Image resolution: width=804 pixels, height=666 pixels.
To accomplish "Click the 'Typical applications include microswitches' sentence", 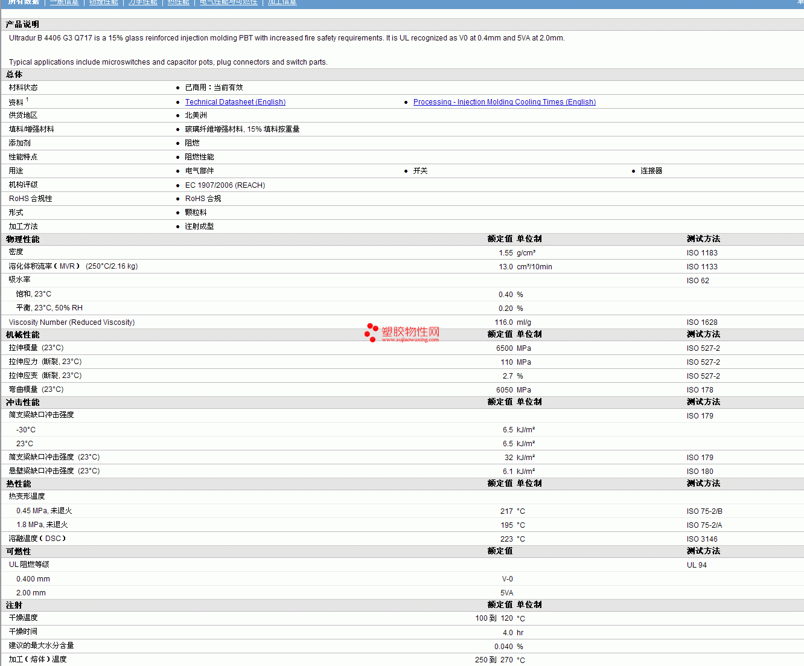I will click(x=168, y=62).
